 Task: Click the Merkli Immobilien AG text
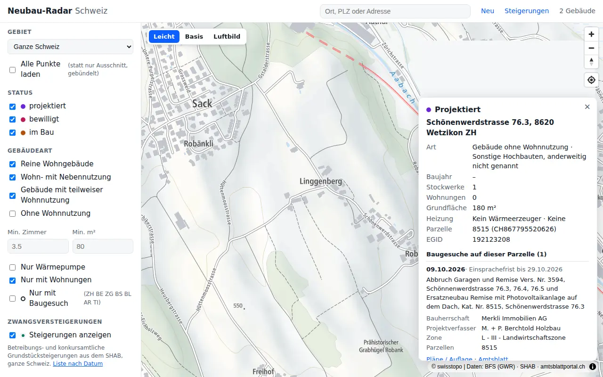click(514, 319)
